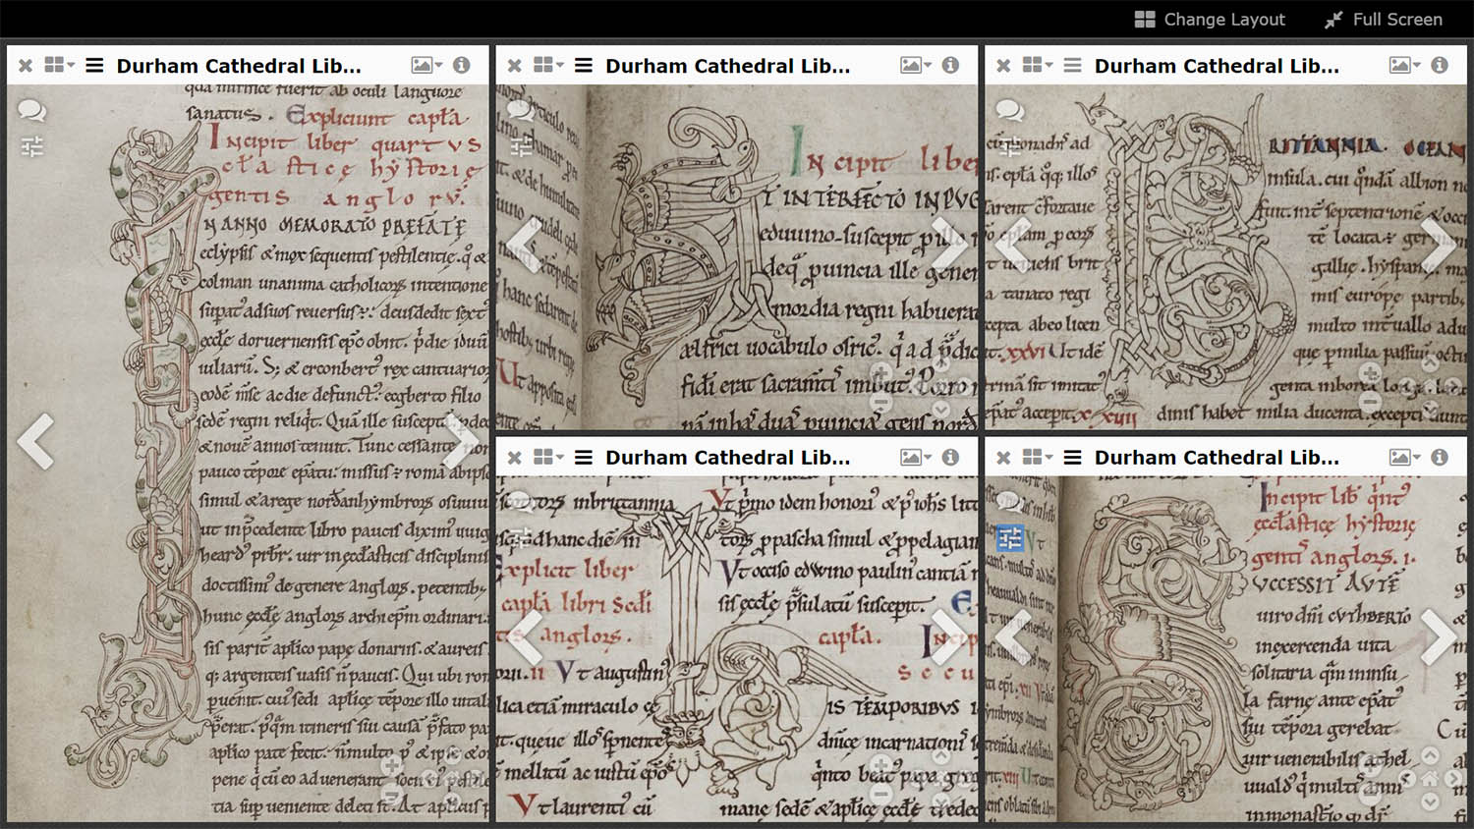The width and height of the screenshot is (1474, 829).
Task: Show metadata info in bottom-right window
Action: (1440, 457)
